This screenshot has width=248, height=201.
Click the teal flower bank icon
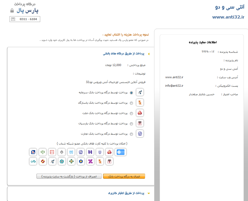click(x=62, y=161)
